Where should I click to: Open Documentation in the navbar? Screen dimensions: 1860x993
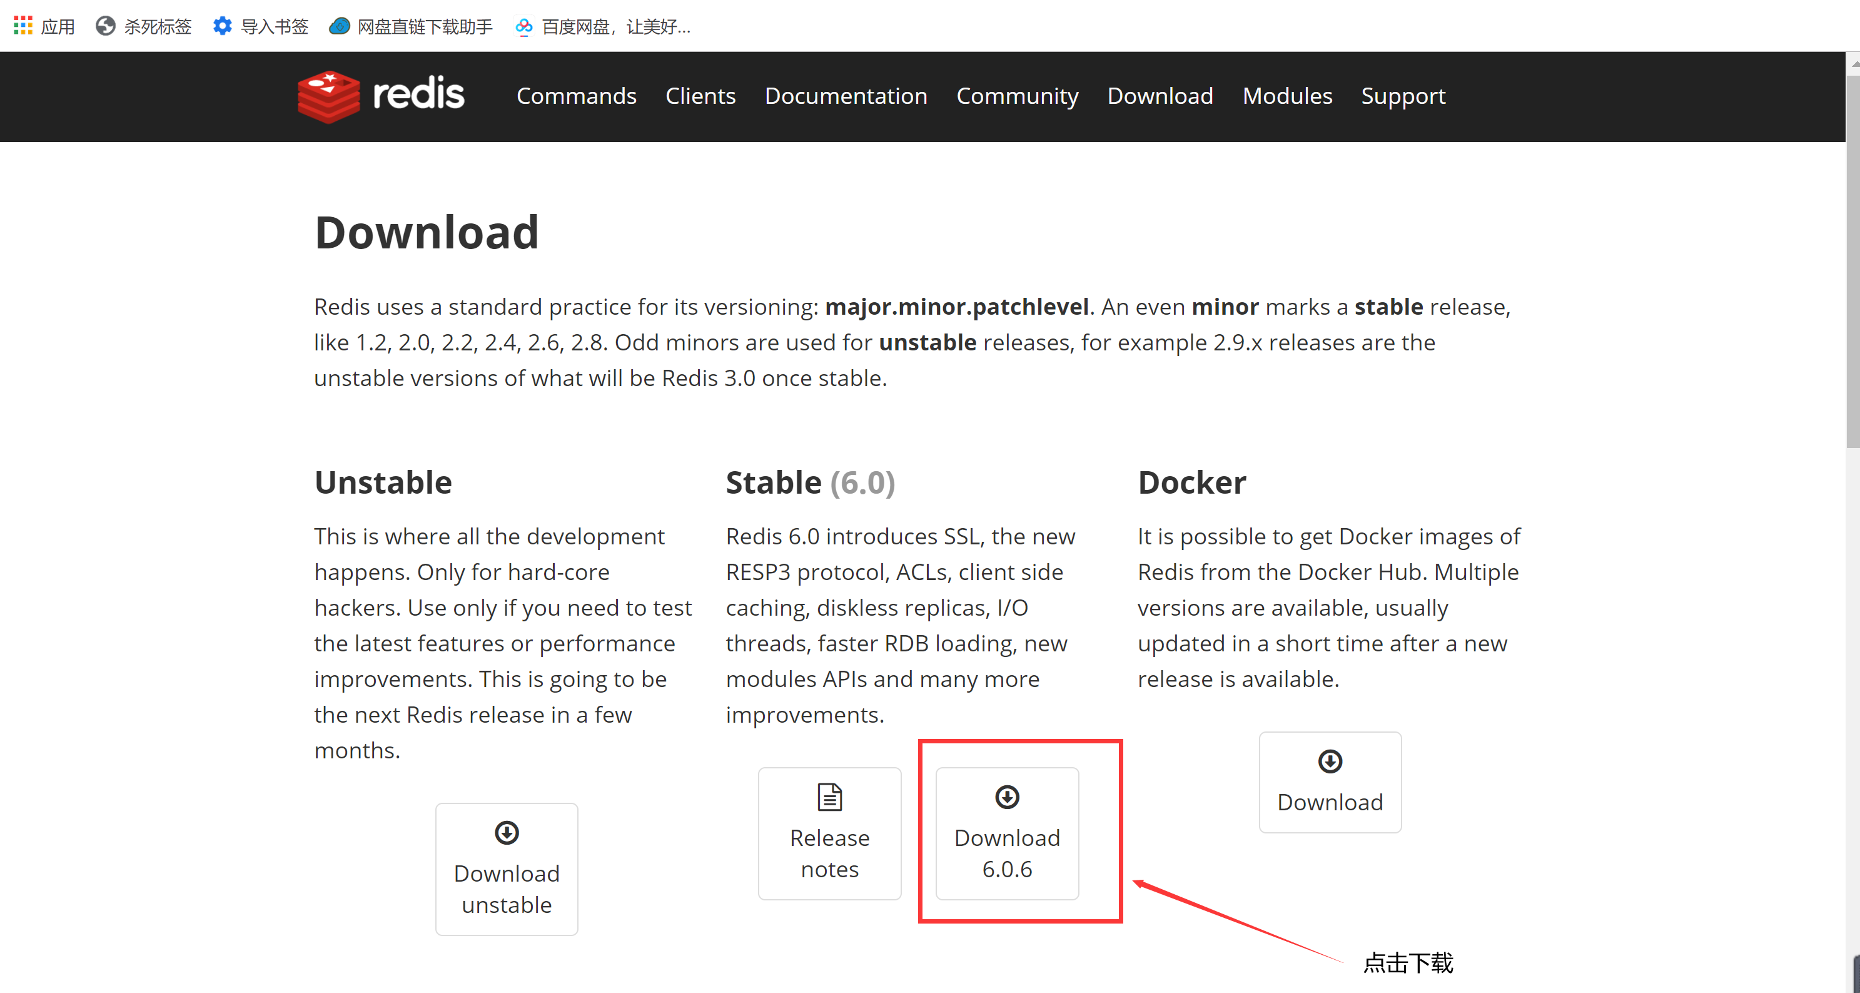846,96
